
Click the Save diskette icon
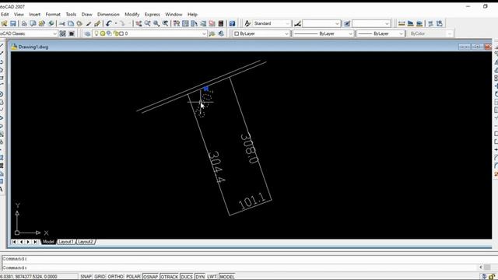coord(13,23)
